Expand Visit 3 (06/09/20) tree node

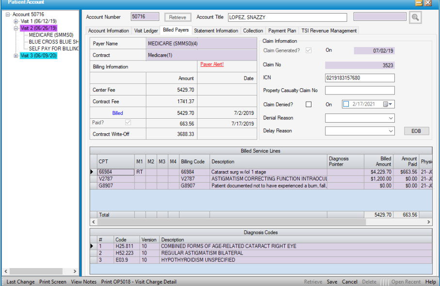16,56
